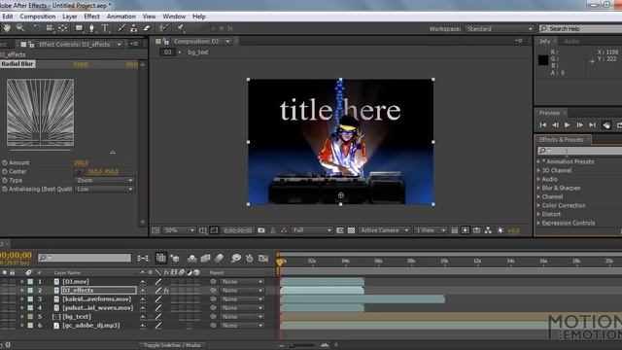Image resolution: width=622 pixels, height=350 pixels.
Task: Open the Effect menu
Action: pyautogui.click(x=91, y=17)
